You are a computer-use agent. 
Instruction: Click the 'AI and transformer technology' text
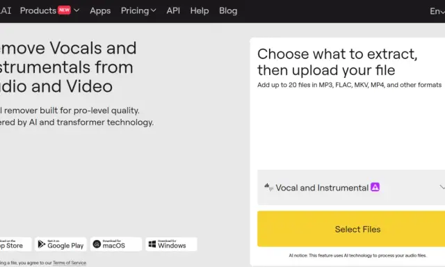[x=91, y=122]
